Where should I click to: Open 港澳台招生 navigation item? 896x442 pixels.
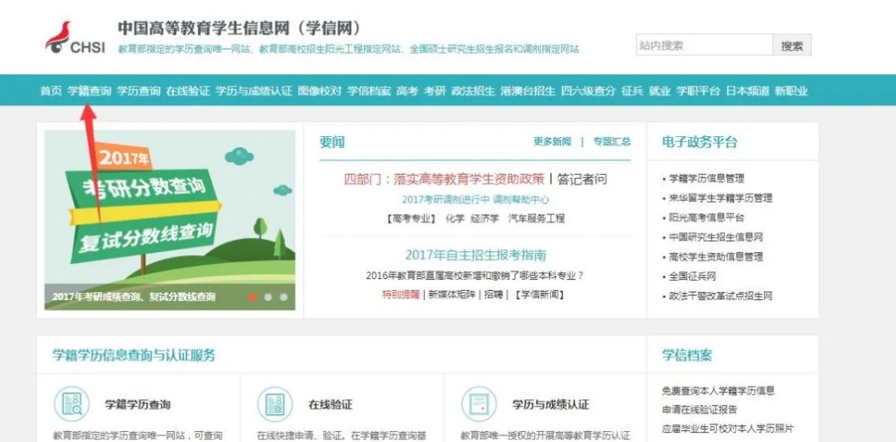coord(528,91)
